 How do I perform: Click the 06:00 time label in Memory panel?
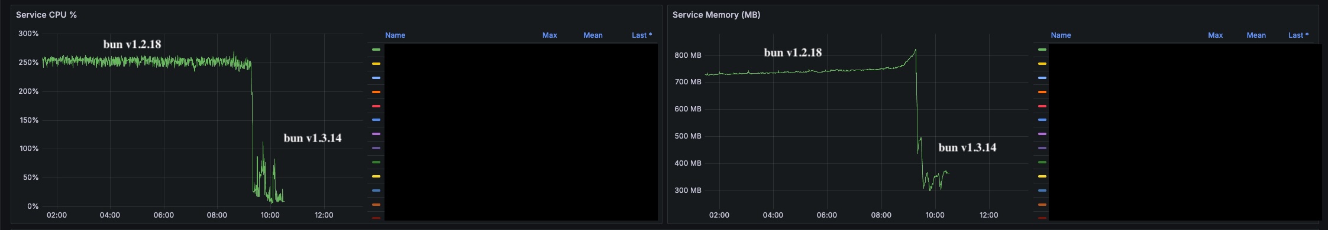point(827,215)
